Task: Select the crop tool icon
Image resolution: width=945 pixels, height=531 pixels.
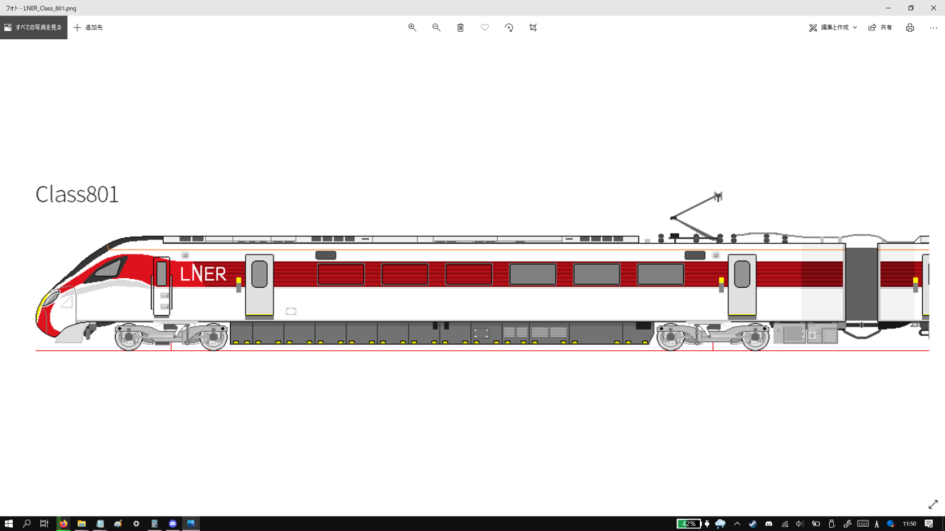Action: (x=533, y=28)
